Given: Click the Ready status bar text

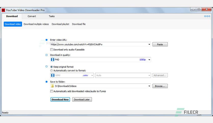Looking at the screenshot, I should 5,113.
